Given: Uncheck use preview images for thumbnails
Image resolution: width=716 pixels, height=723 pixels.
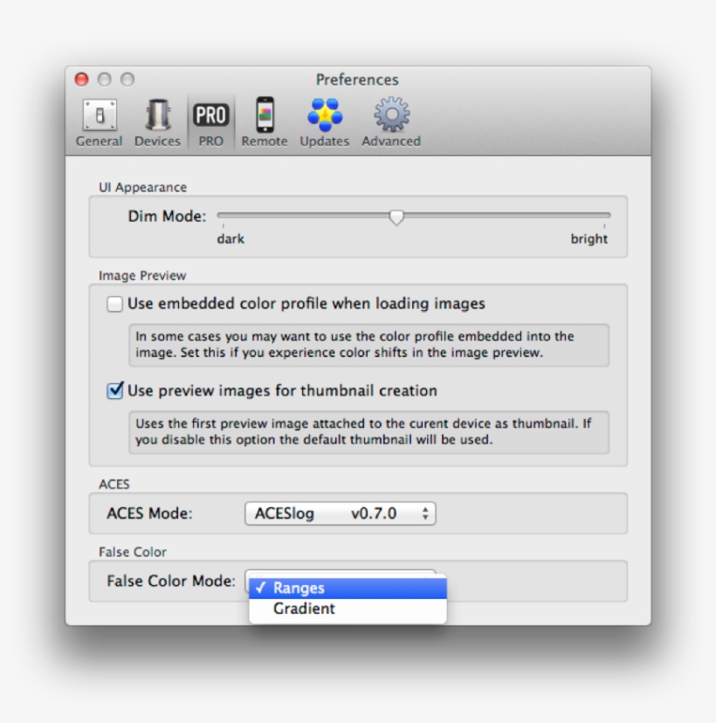Looking at the screenshot, I should coord(114,391).
